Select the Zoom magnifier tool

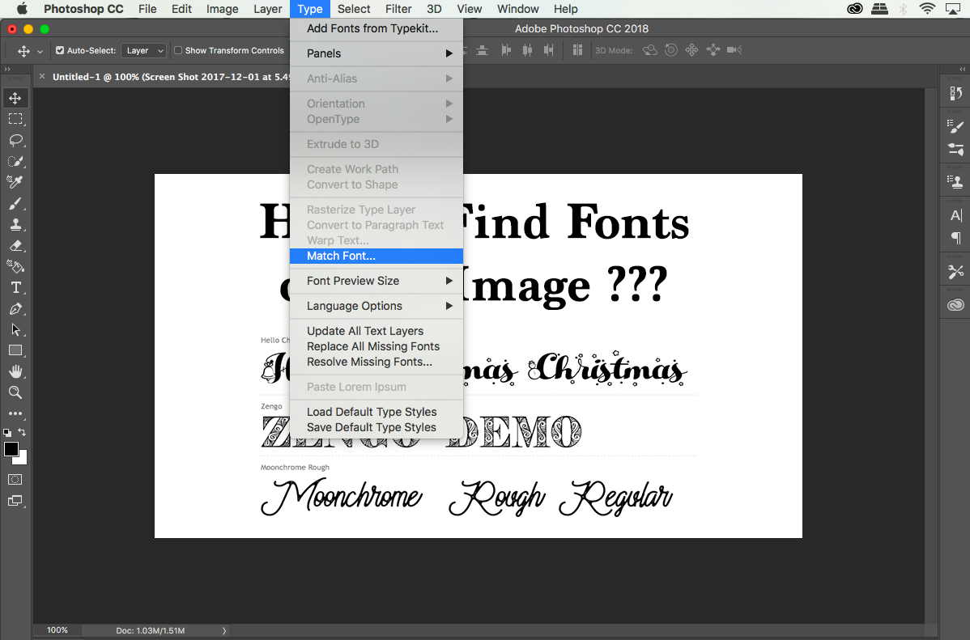tap(15, 392)
